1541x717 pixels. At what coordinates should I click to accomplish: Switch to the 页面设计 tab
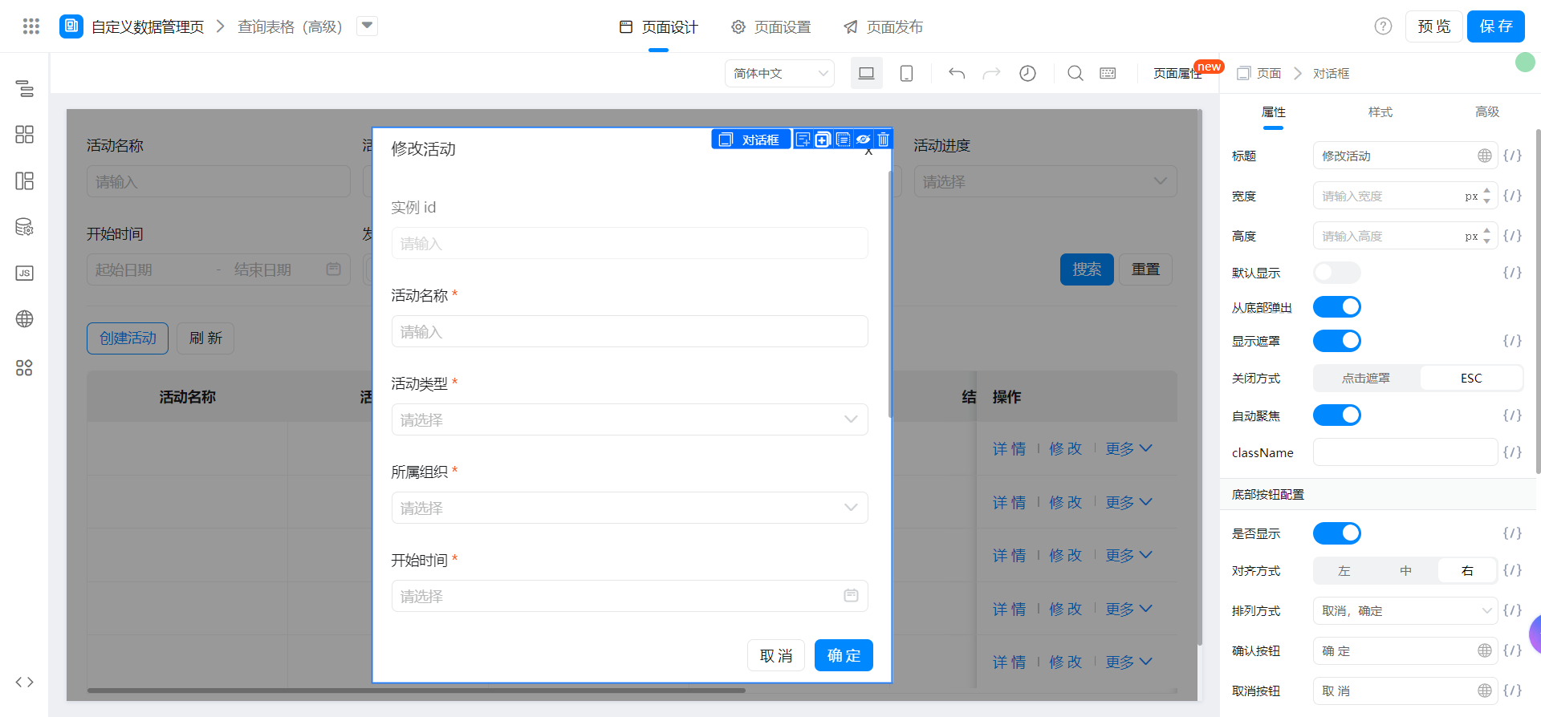tap(659, 27)
